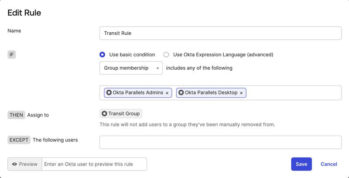Remove Okta Parallels Desktop group chip
Screen dimensions: 349x178
tap(241, 93)
